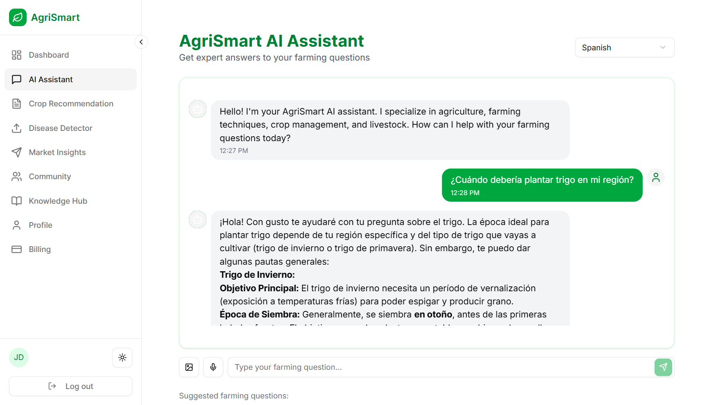
Task: Click the AgriSmart leaf logo icon
Action: 18,18
